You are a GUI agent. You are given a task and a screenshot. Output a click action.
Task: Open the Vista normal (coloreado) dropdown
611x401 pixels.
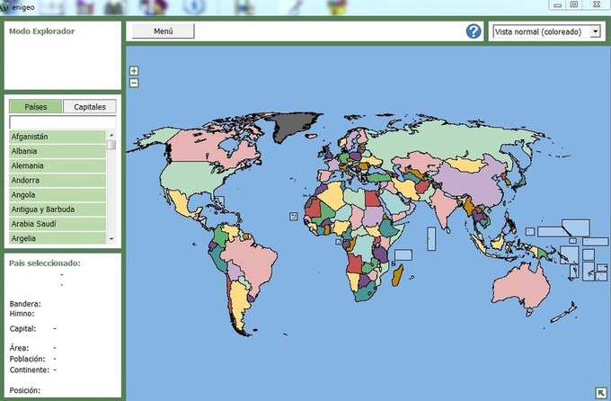pos(546,31)
